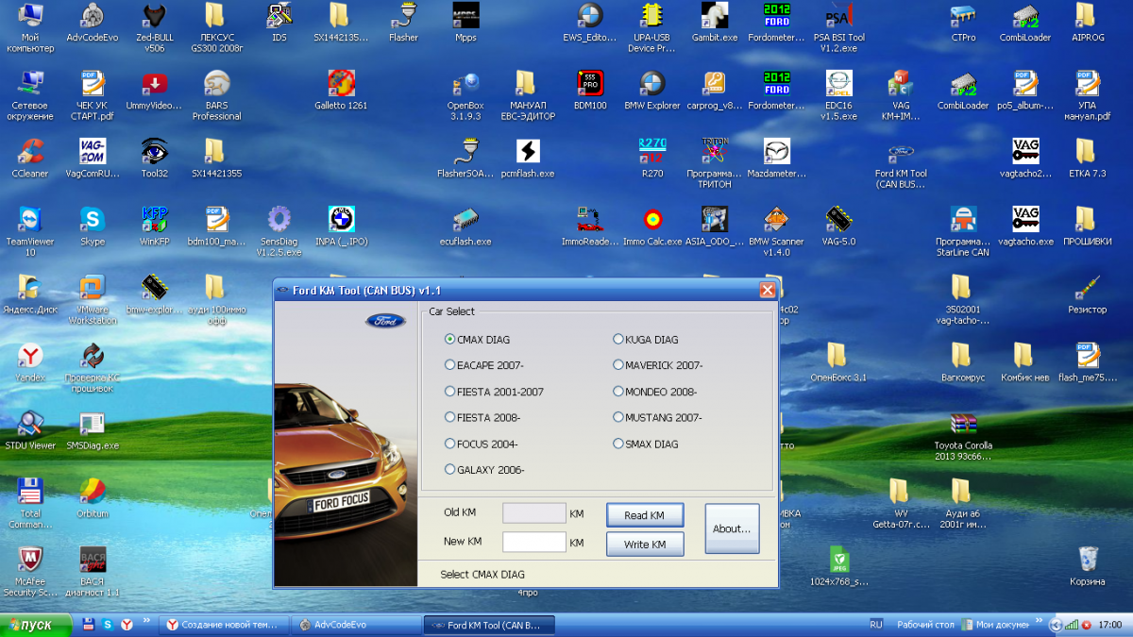Screen dimensions: 1133x637
Task: Open the IDS desktop shortcut
Action: [x=279, y=23]
